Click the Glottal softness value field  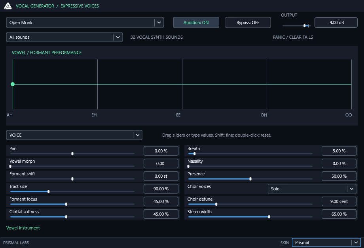161,214
